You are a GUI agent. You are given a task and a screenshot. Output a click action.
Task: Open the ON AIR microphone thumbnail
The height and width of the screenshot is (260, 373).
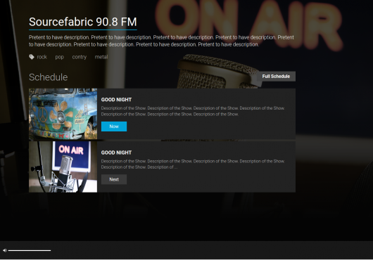[63, 167]
